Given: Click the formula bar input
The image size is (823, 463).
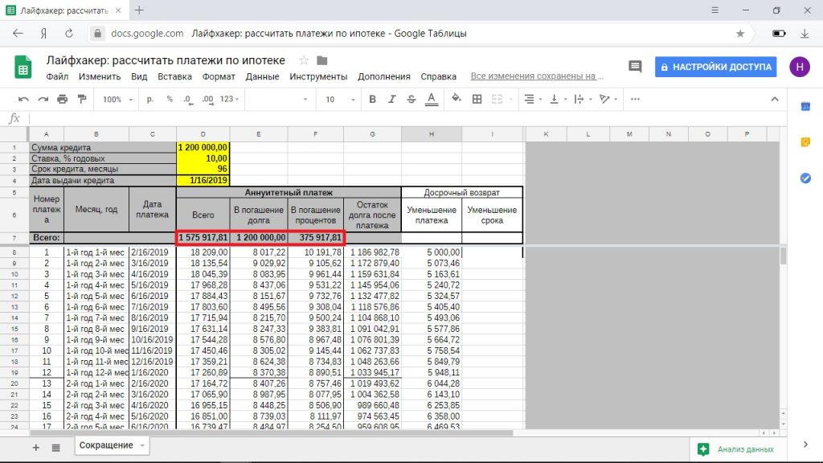Looking at the screenshot, I should pos(407,119).
